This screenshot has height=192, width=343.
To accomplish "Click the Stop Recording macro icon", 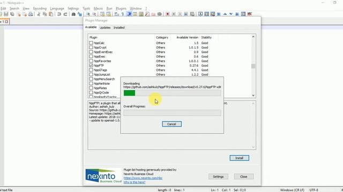I will [x=174, y=14].
